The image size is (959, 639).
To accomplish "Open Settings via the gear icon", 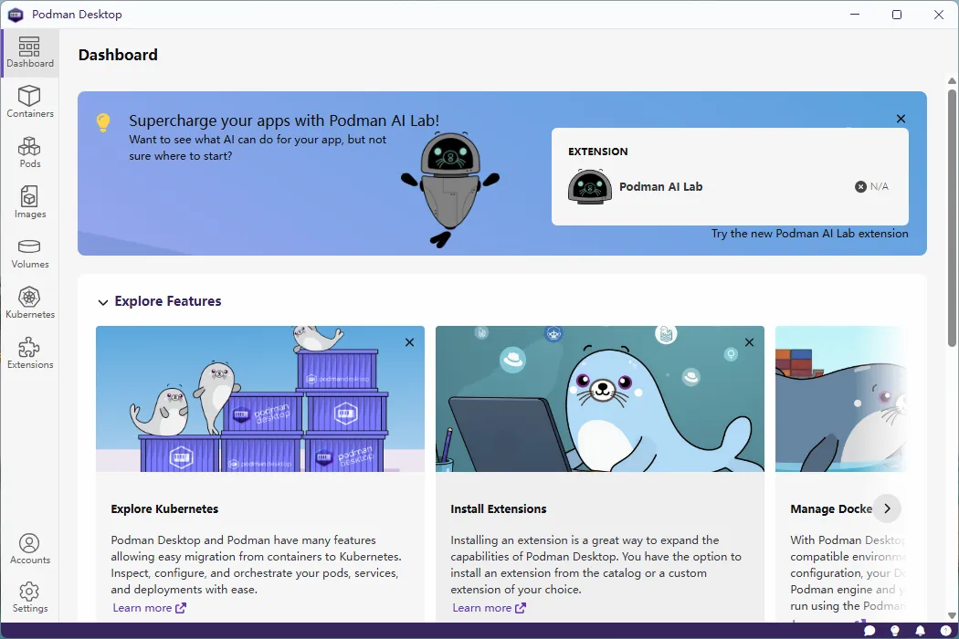I will [30, 597].
